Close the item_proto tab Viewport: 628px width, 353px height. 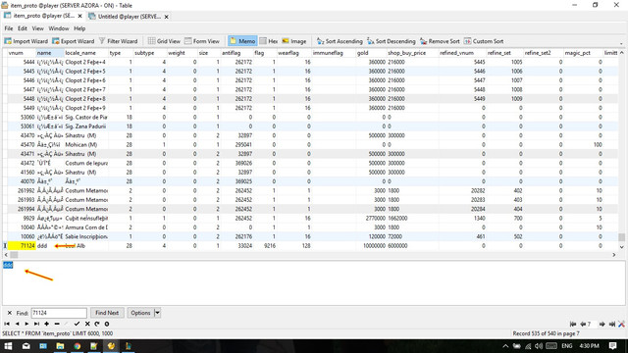79,17
